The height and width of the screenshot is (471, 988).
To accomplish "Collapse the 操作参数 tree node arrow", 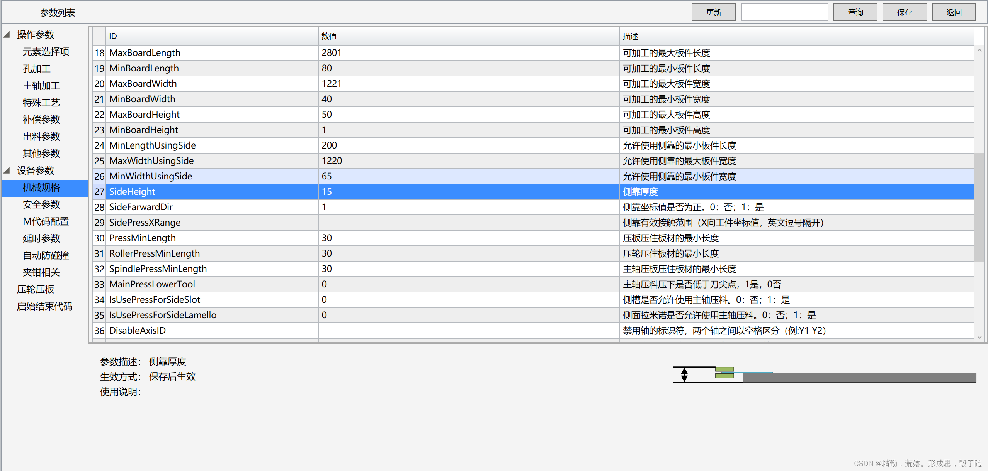I will point(7,34).
